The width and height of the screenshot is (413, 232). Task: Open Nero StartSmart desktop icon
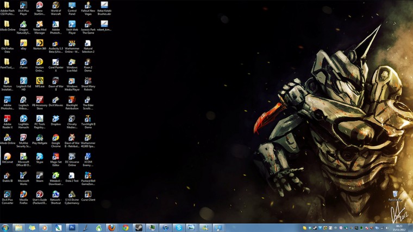40,9
